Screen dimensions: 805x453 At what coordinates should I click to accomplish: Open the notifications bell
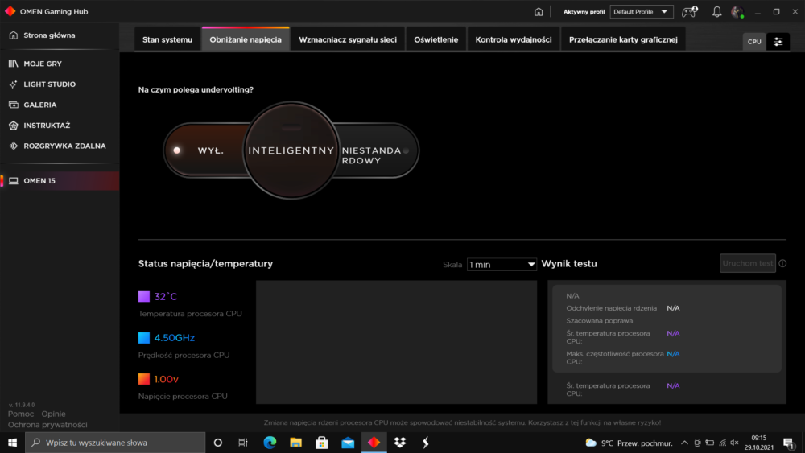click(x=716, y=12)
